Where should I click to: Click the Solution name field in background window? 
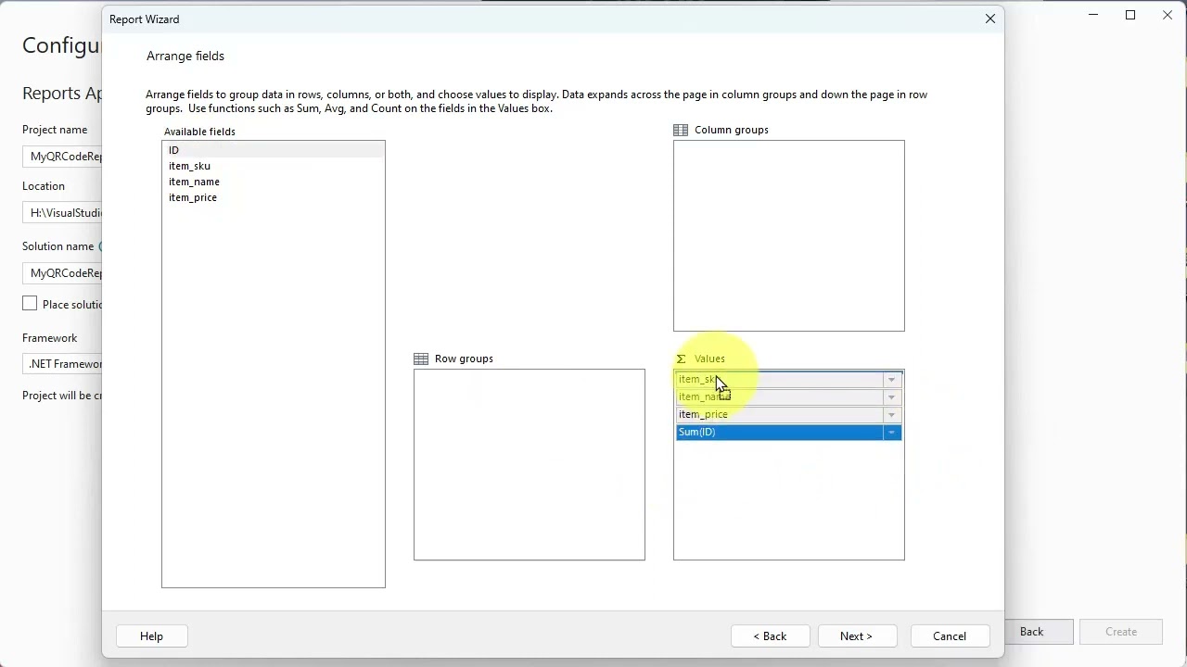tap(62, 273)
